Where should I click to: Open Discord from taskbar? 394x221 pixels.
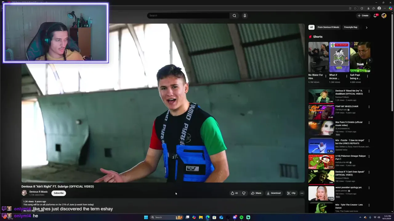pyautogui.click(x=235, y=217)
